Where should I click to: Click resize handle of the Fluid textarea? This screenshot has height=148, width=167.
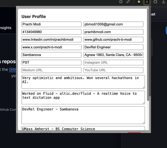pos(144,103)
